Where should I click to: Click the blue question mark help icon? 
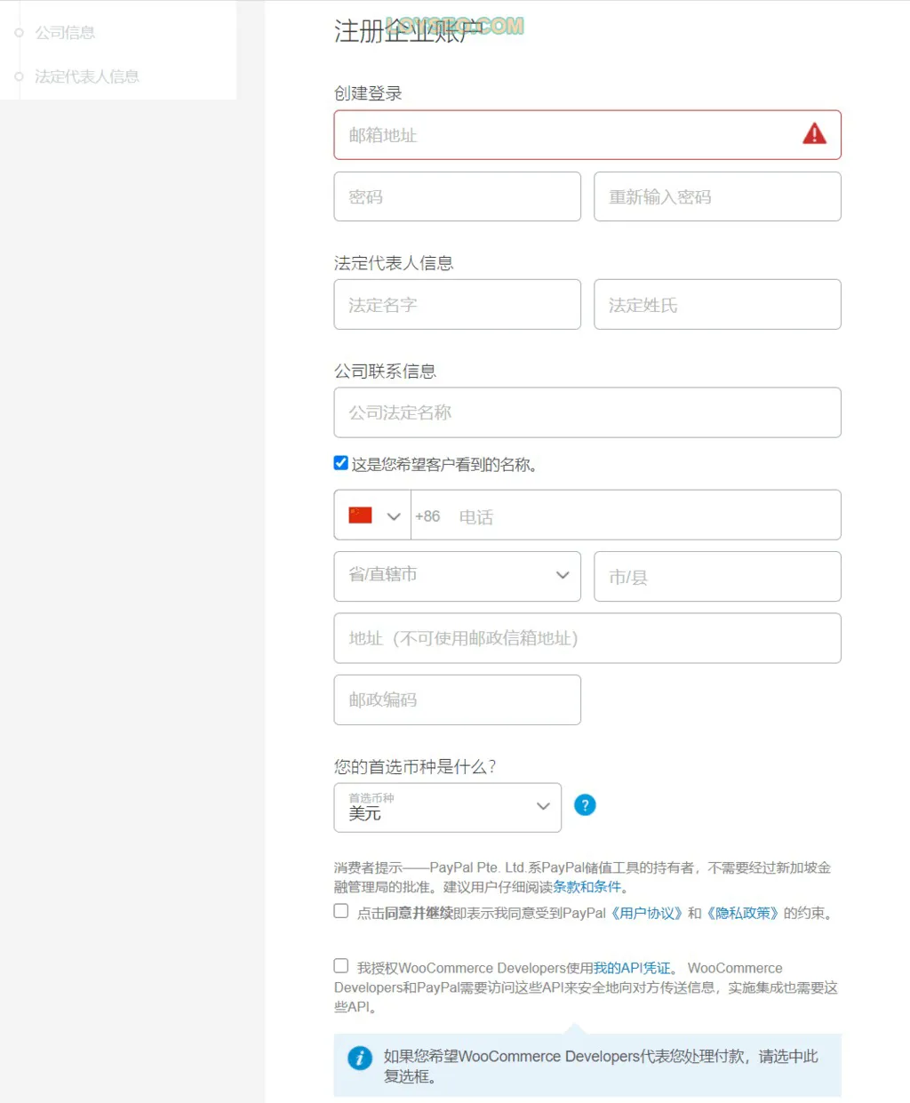coord(585,805)
